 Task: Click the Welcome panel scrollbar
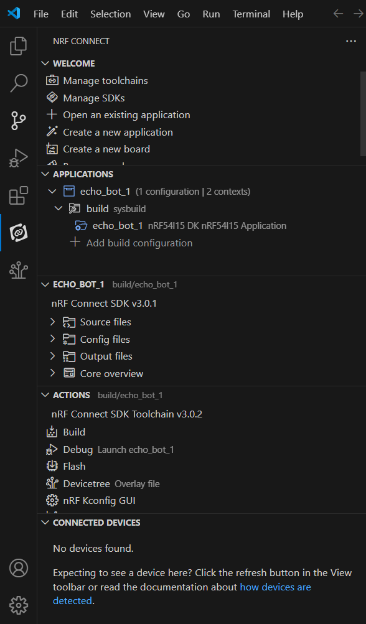click(x=363, y=114)
